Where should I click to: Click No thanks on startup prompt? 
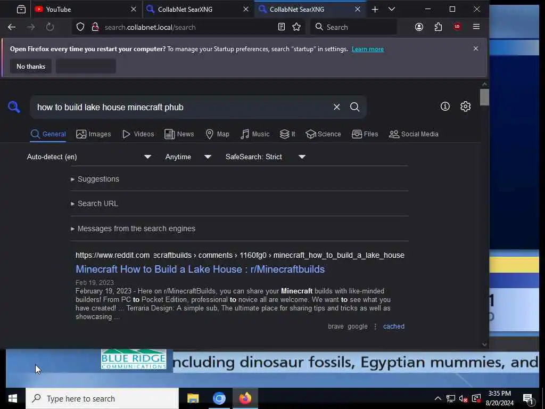coord(31,67)
